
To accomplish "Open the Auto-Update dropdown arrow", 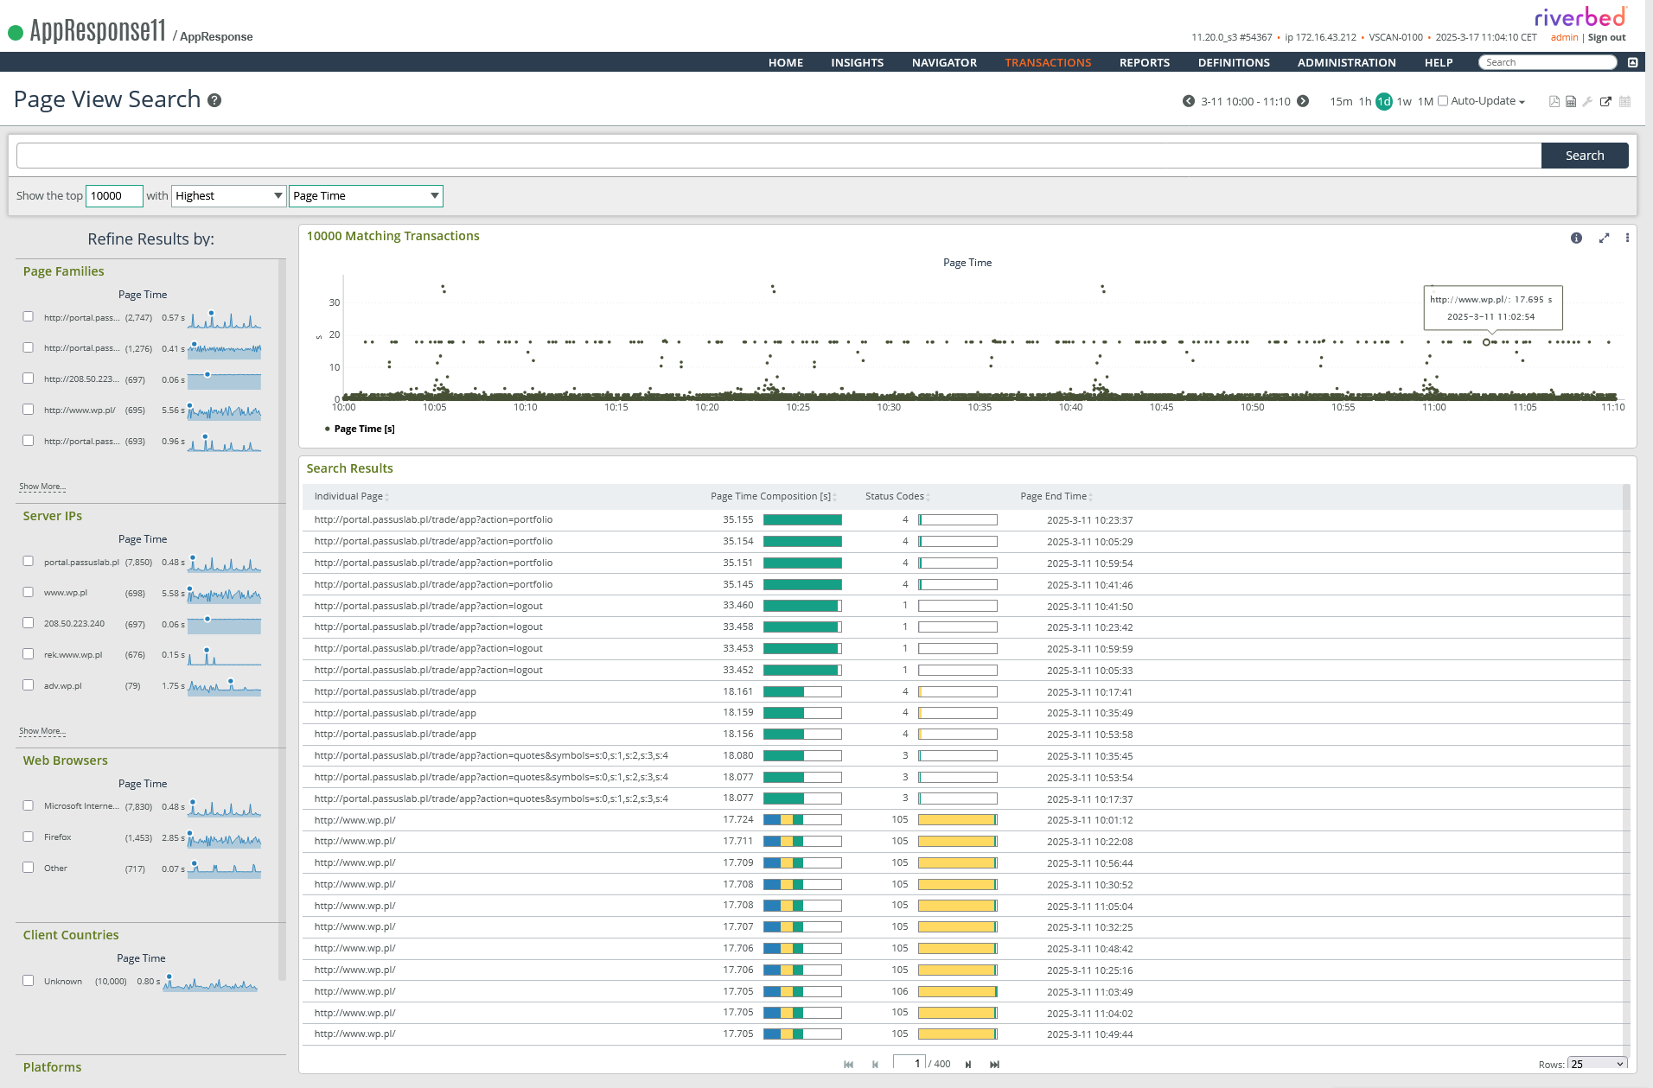I will (x=1522, y=102).
